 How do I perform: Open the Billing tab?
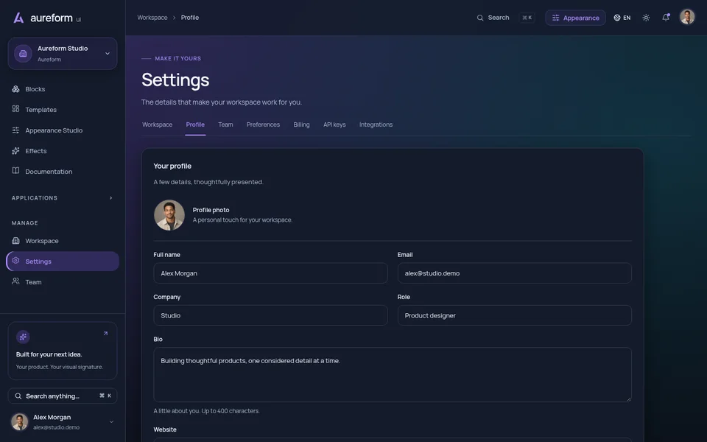(x=301, y=124)
